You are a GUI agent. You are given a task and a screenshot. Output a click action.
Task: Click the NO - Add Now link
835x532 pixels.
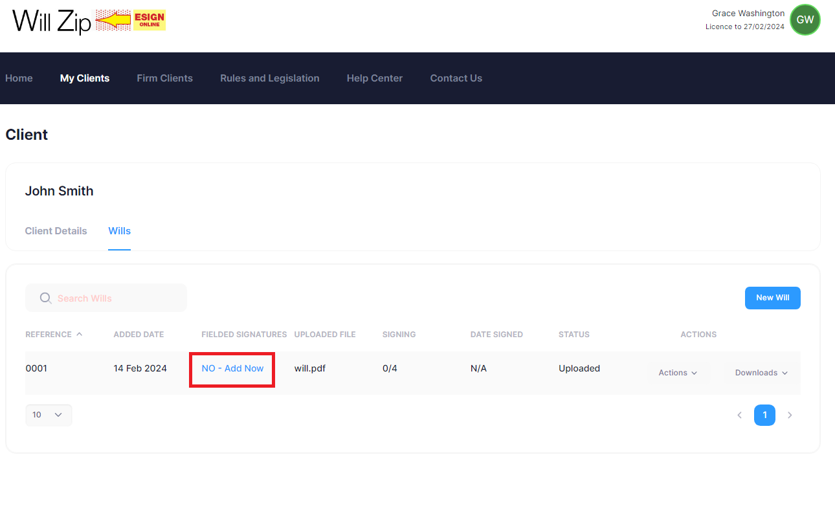232,368
